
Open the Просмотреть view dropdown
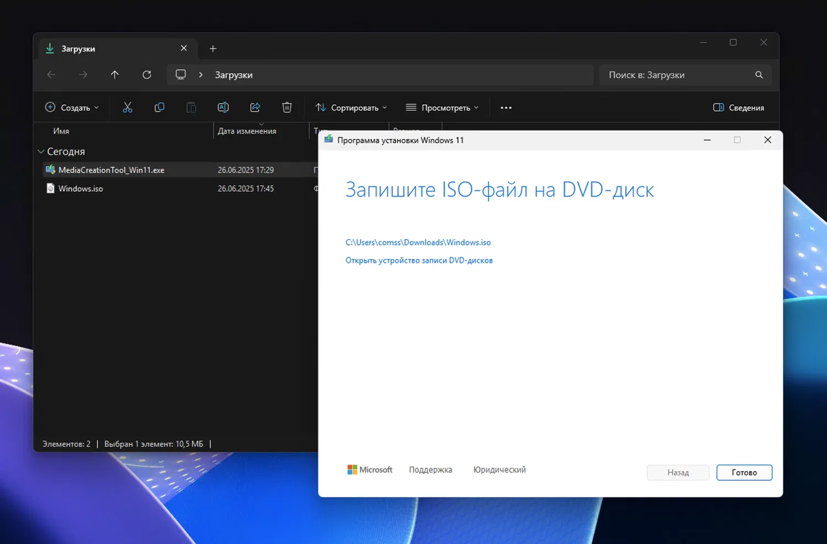pos(442,107)
